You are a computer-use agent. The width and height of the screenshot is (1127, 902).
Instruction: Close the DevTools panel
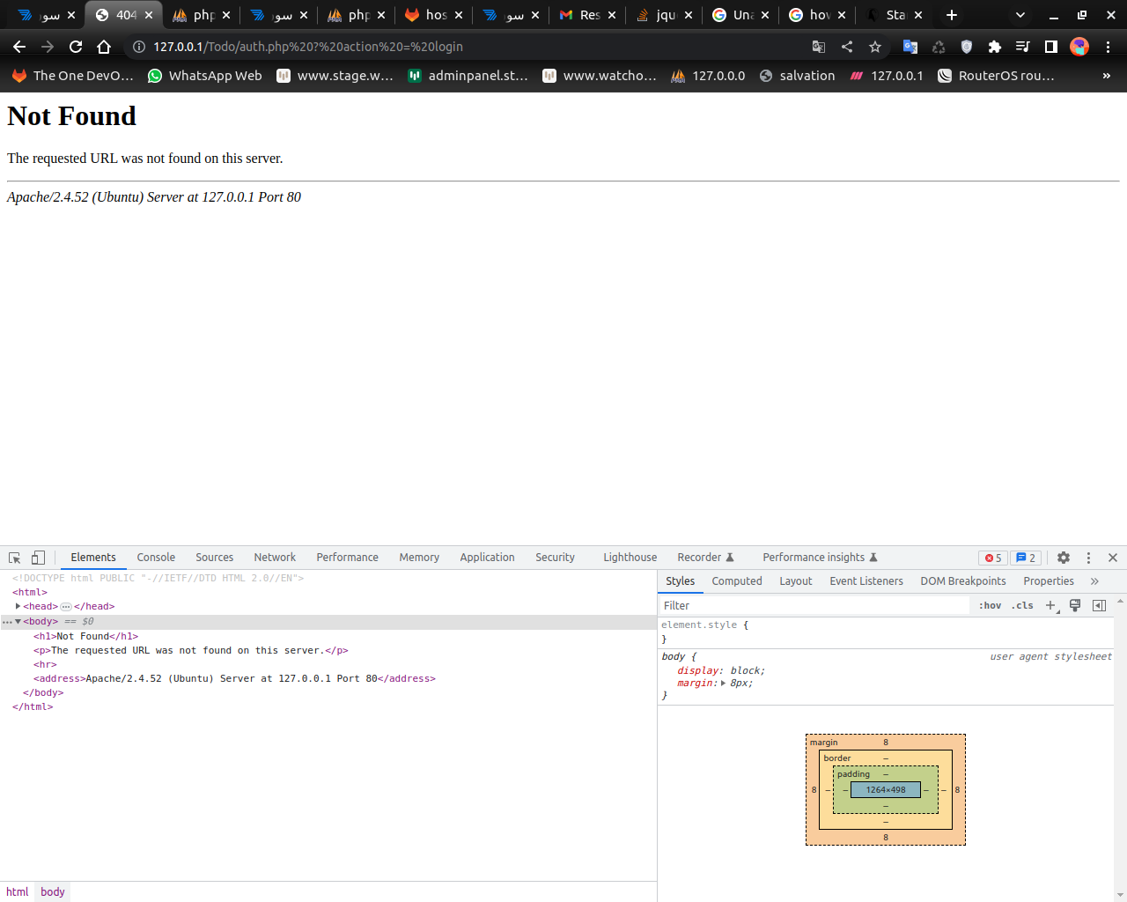[1113, 558]
